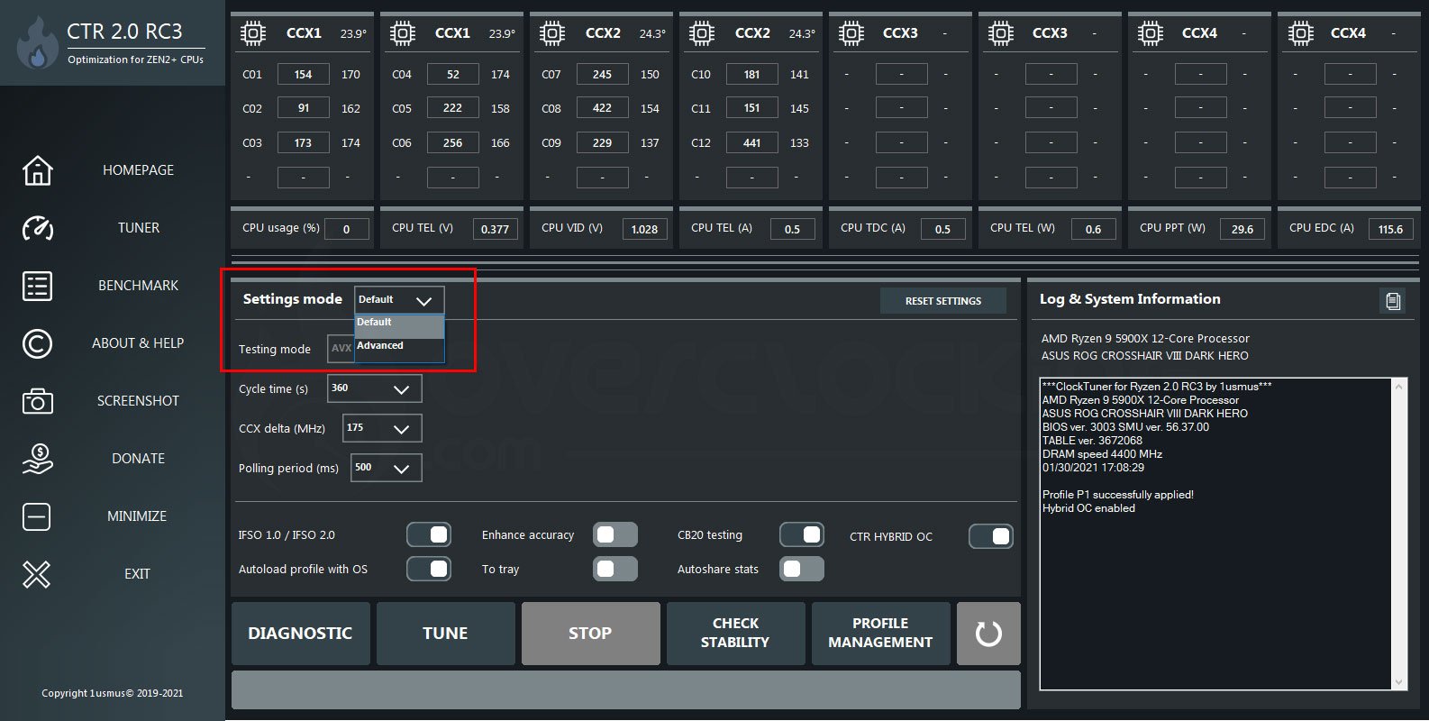
Task: Click the log panel scrollbar
Action: coord(1398,534)
